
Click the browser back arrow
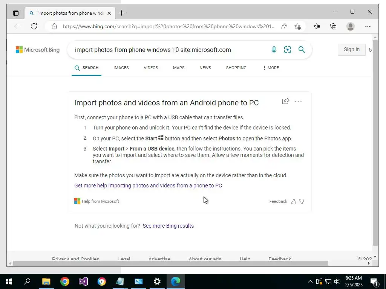[17, 26]
